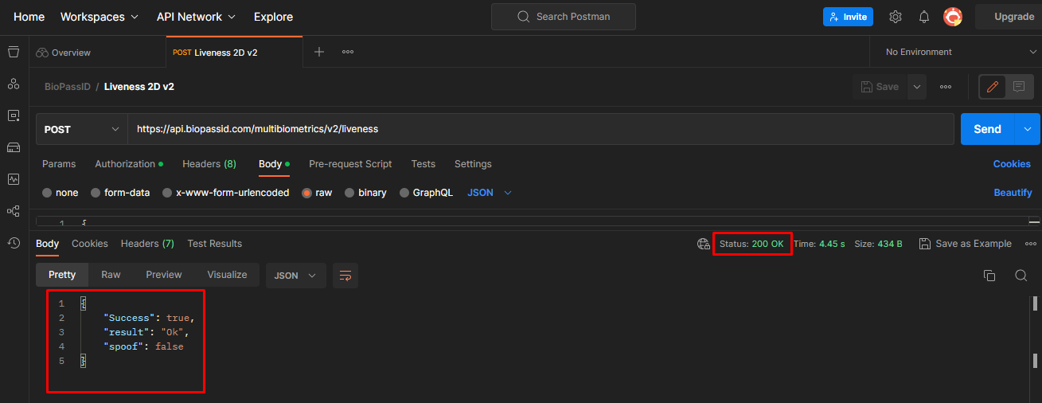
Task: Send the POST request
Action: [987, 129]
